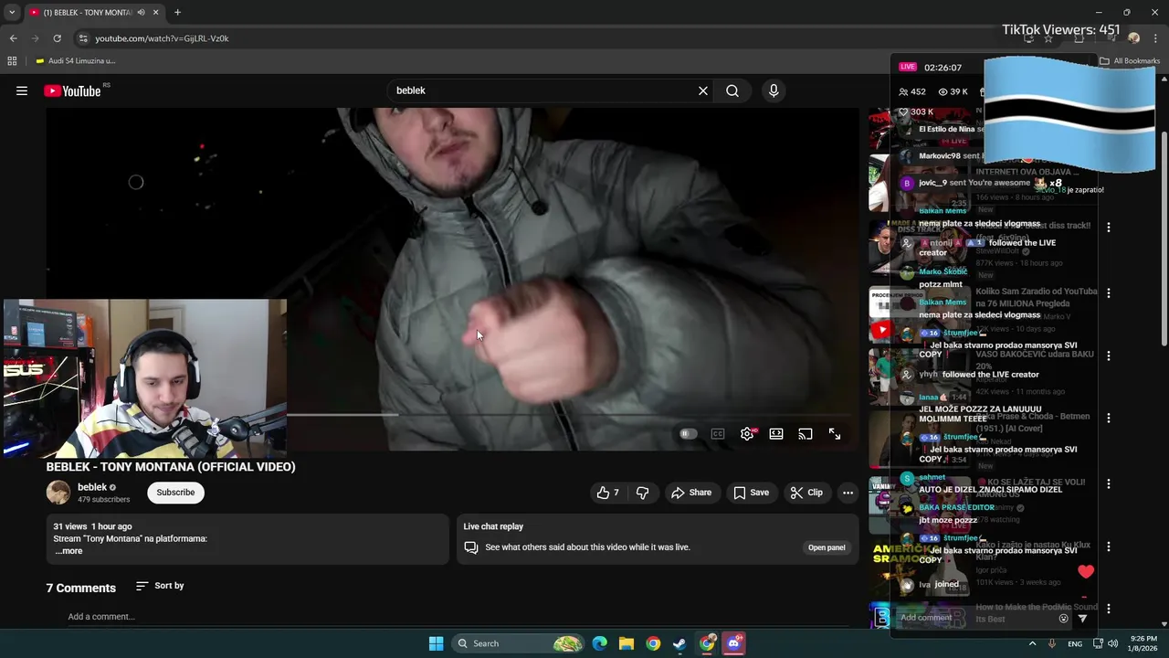Open options for 'Koliko Sam Zaradio od YouTuba' video
The width and height of the screenshot is (1169, 658).
click(1109, 293)
